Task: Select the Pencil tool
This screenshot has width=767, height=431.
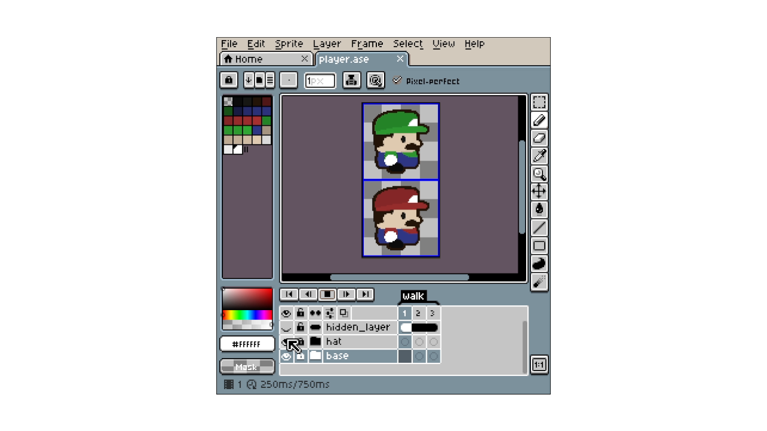Action: tap(539, 120)
